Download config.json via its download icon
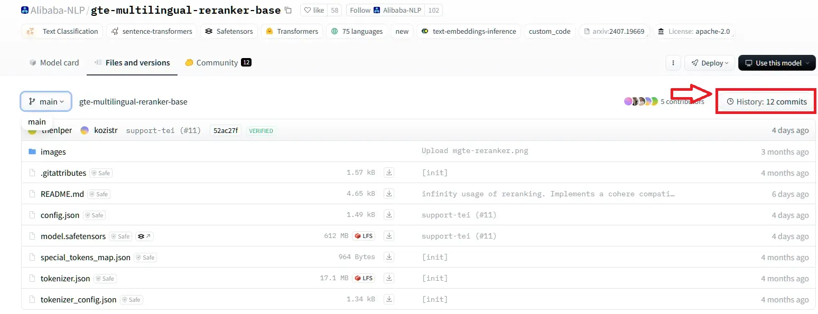Screen dimensions: 818x314 point(389,215)
